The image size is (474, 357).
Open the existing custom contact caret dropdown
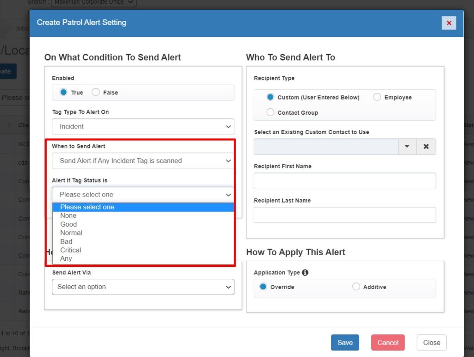click(x=407, y=147)
